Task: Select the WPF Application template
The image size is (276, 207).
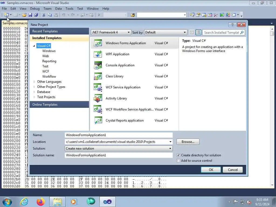Action: pos(135,54)
